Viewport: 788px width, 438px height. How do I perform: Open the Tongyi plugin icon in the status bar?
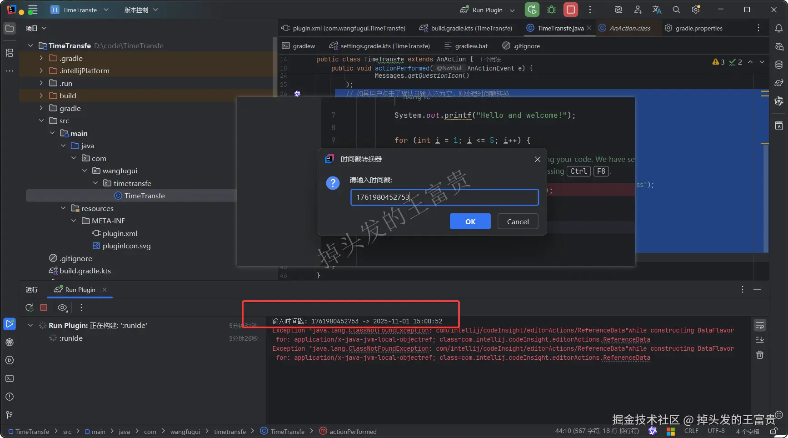653,431
